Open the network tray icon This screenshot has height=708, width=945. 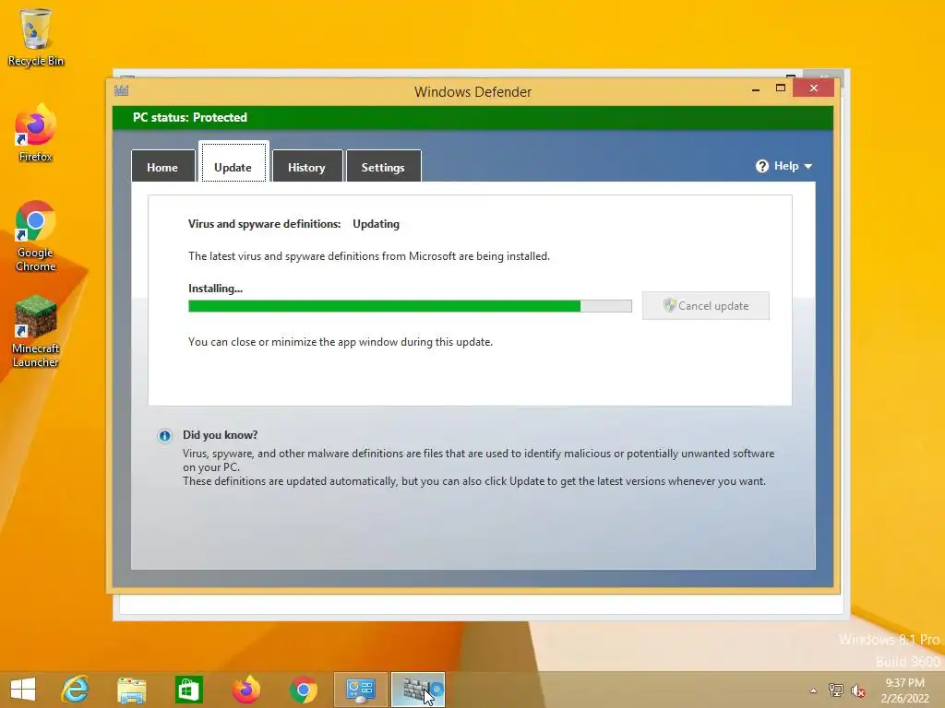click(836, 690)
